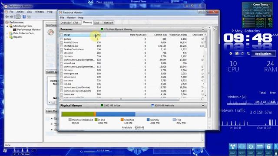Click process list horizontal scrollbar
The height and width of the screenshot is (156, 278).
[121, 99]
